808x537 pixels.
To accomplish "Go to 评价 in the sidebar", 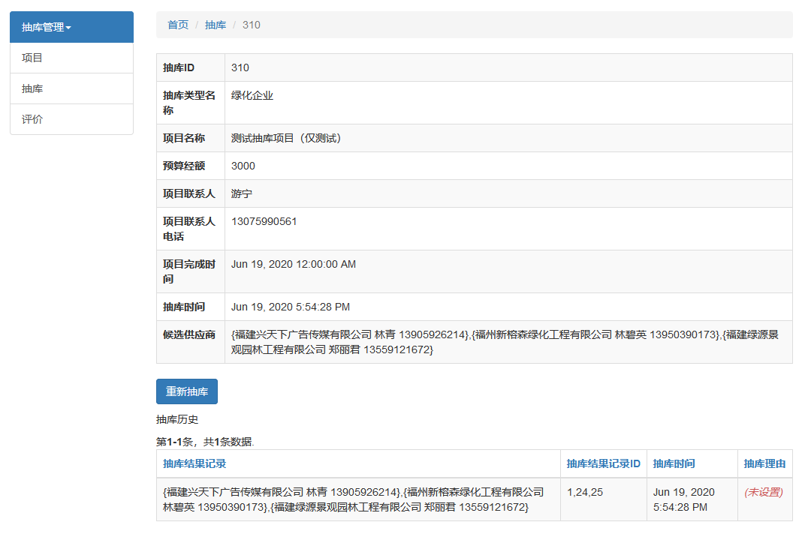I will pyautogui.click(x=32, y=119).
